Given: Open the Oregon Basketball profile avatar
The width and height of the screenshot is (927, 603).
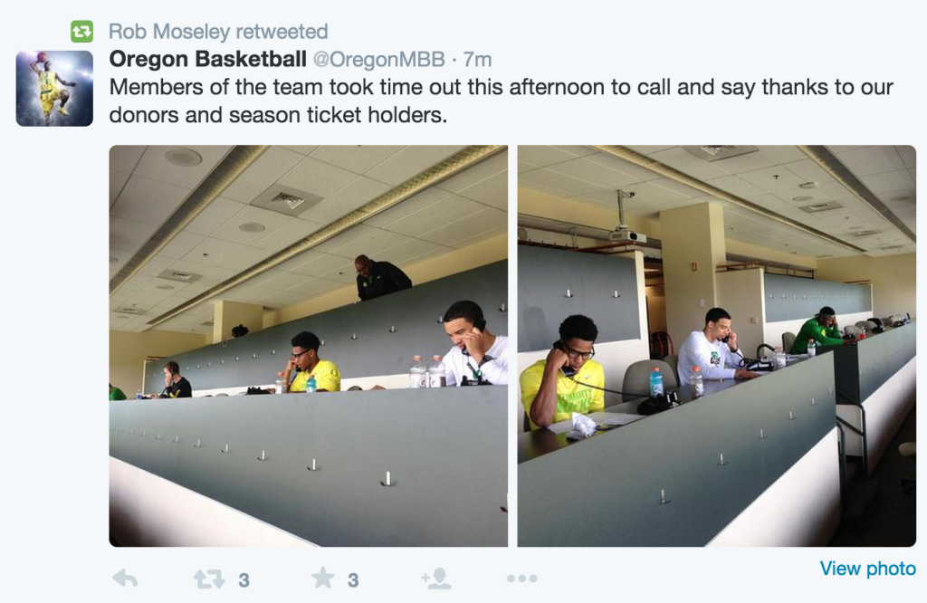Looking at the screenshot, I should 54,89.
